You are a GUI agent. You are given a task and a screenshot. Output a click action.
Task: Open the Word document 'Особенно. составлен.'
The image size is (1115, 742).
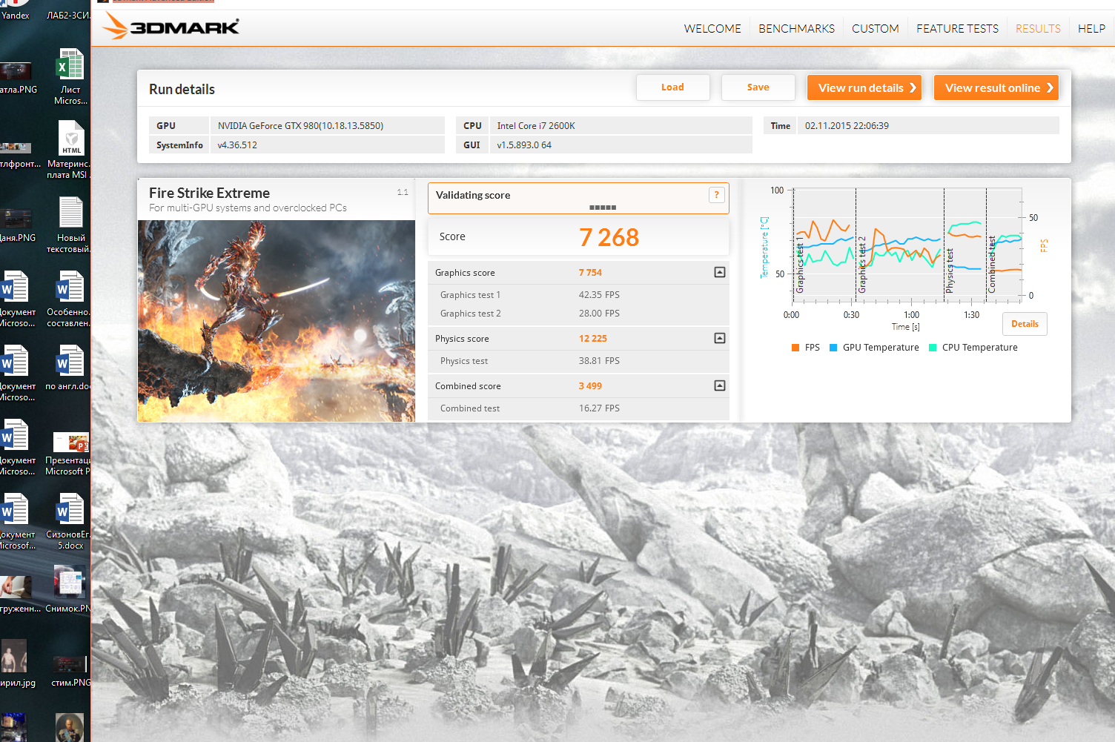70,299
